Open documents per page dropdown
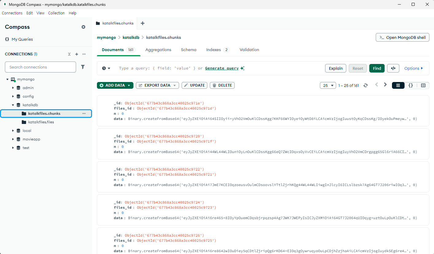The image size is (434, 254). pos(328,85)
